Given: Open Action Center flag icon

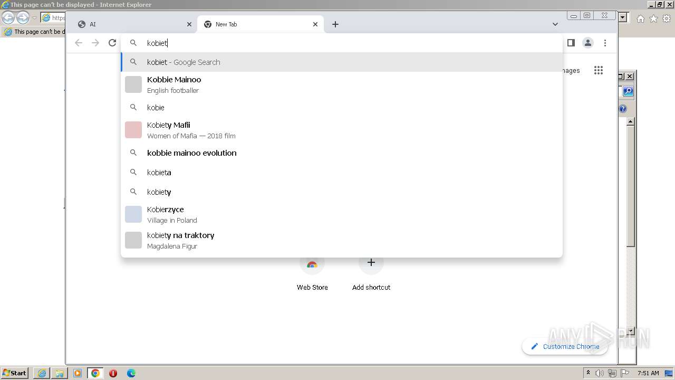Looking at the screenshot, I should [625, 373].
